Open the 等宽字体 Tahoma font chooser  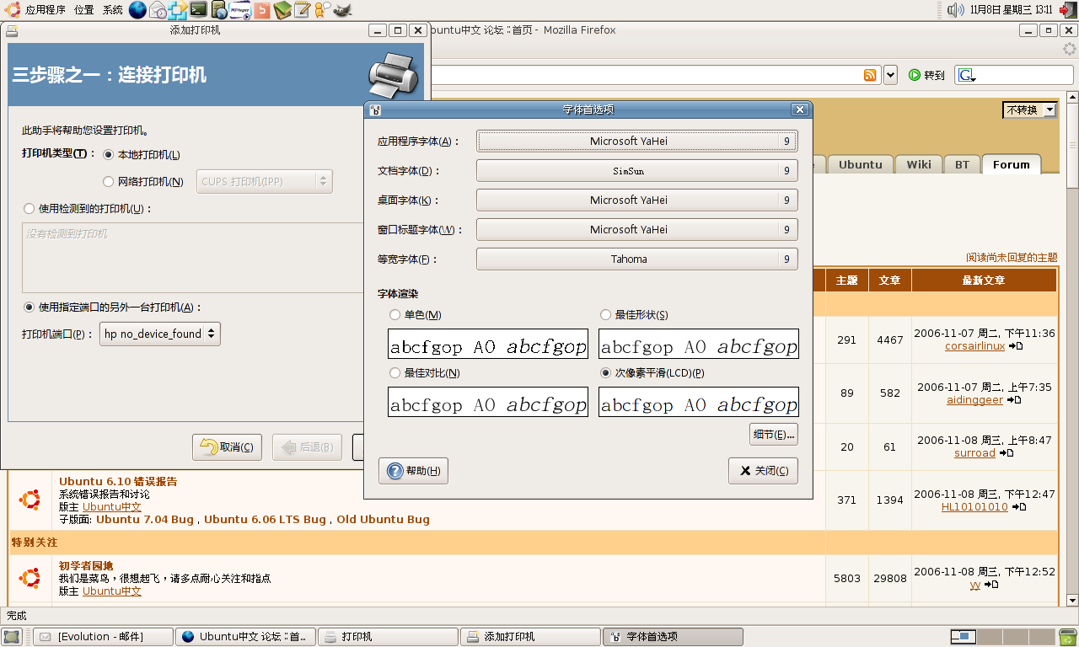(x=636, y=259)
